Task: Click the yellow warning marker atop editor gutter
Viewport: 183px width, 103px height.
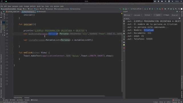Action: point(122,14)
